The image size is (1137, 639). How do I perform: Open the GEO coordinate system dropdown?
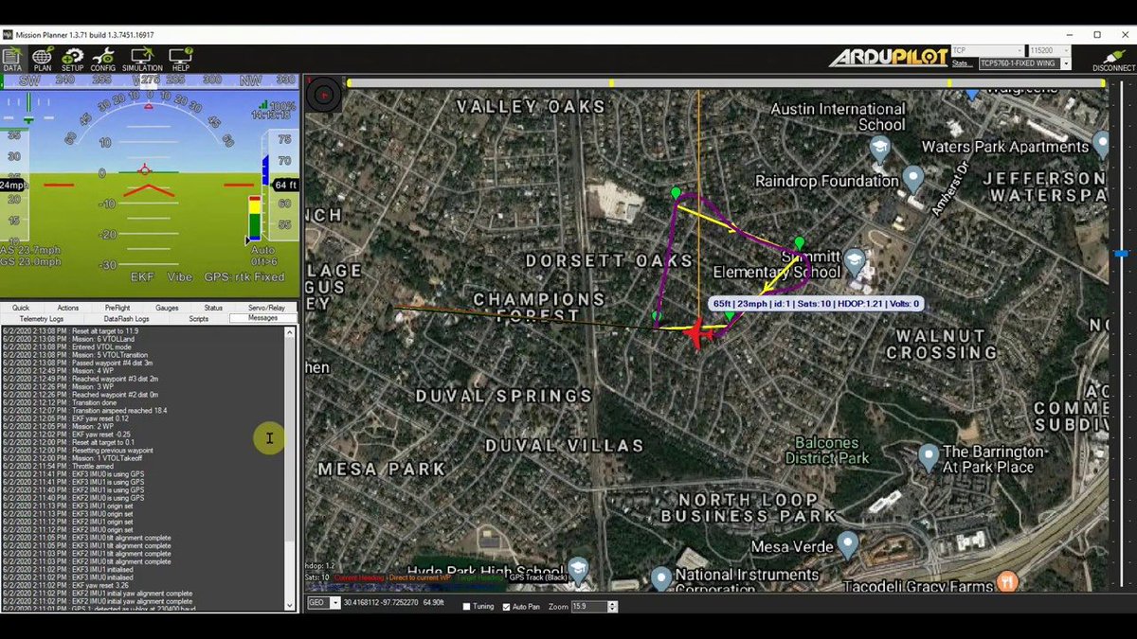coord(322,603)
